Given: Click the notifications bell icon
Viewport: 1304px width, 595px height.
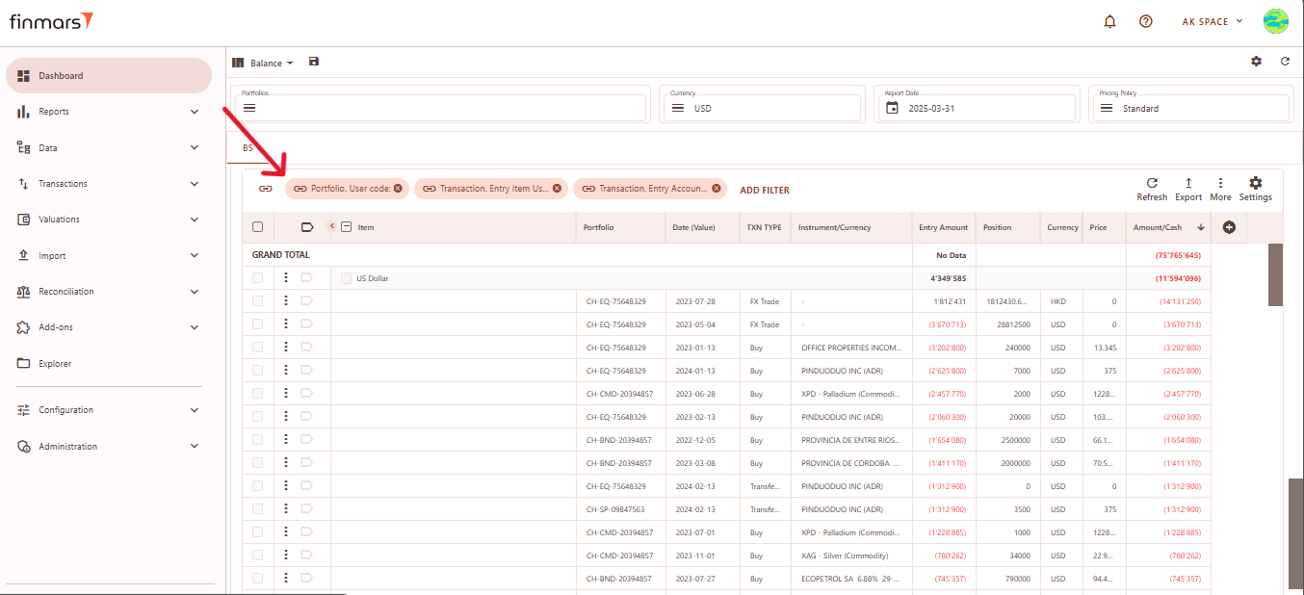Looking at the screenshot, I should 1109,21.
